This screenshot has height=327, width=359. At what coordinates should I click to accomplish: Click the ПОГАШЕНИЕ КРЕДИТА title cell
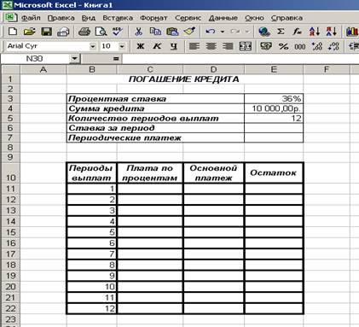[184, 79]
